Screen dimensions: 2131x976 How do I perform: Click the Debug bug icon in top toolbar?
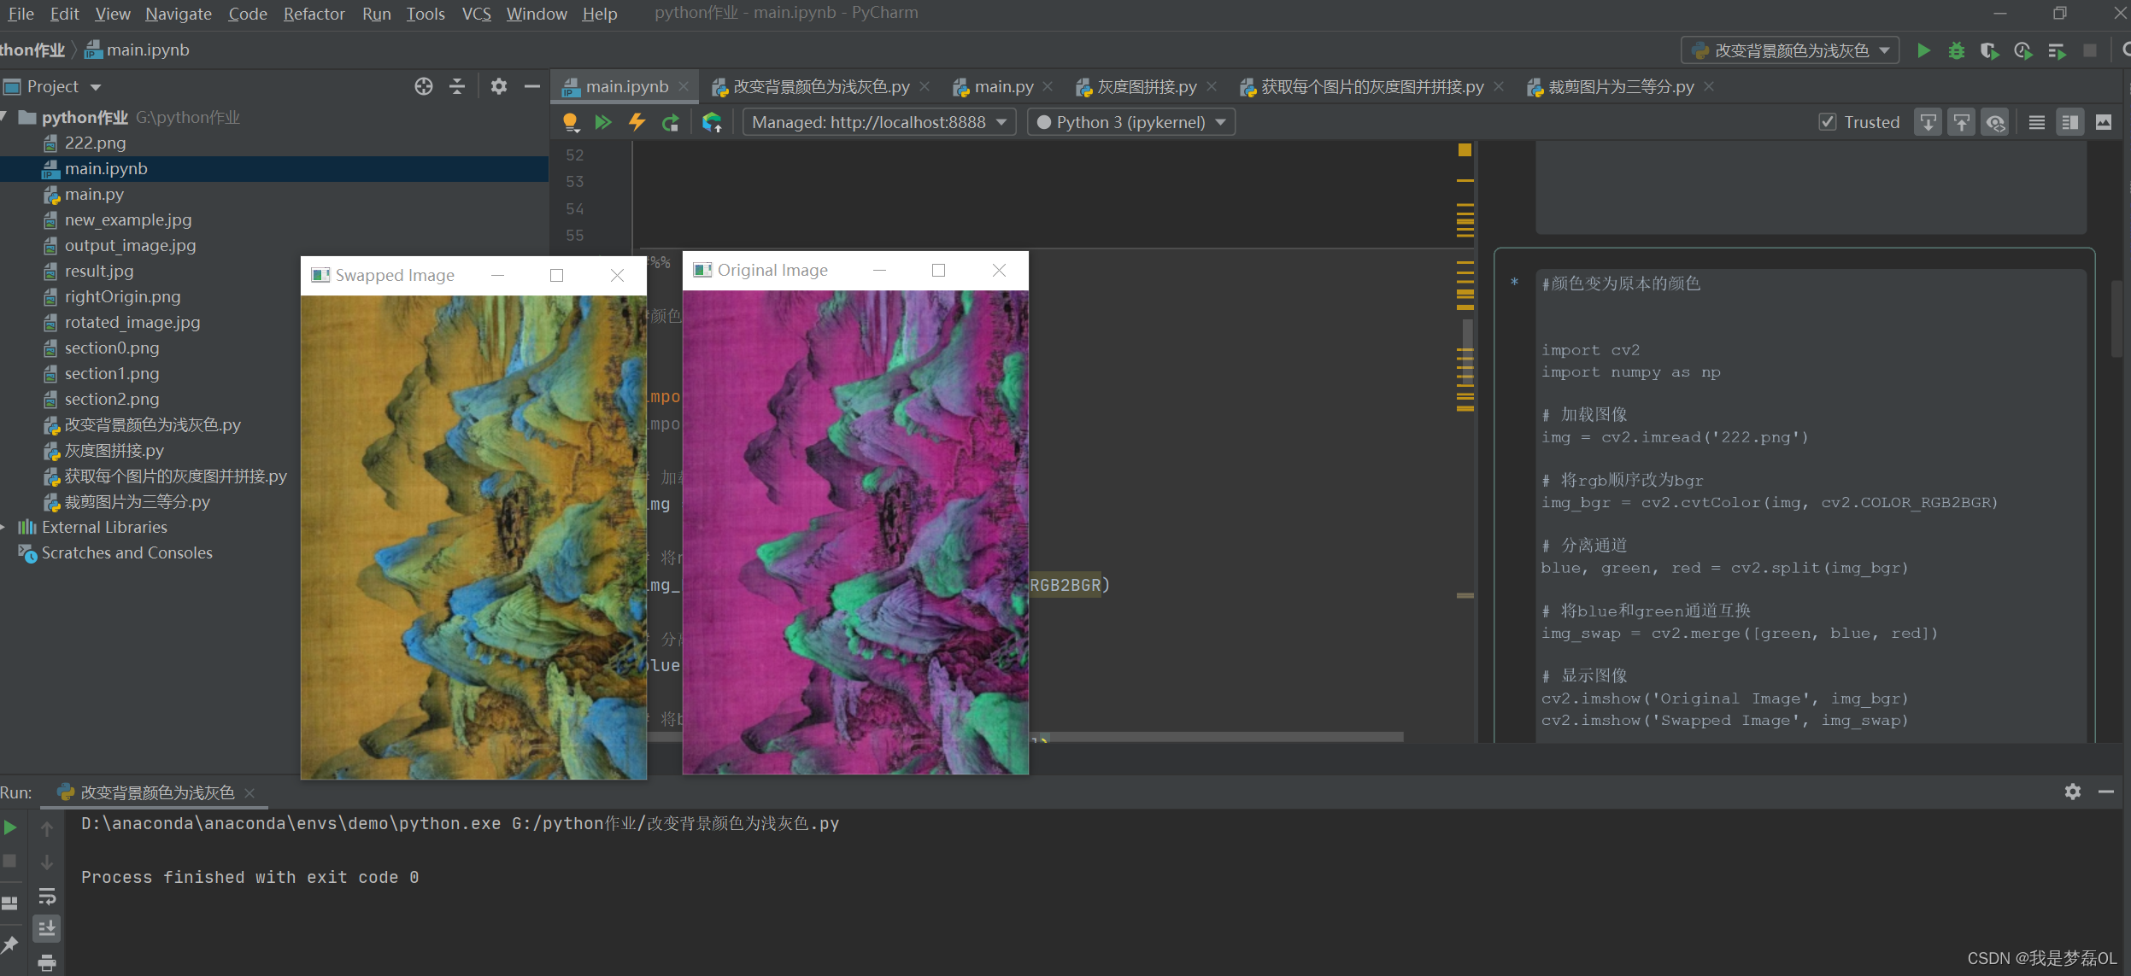pyautogui.click(x=1957, y=50)
